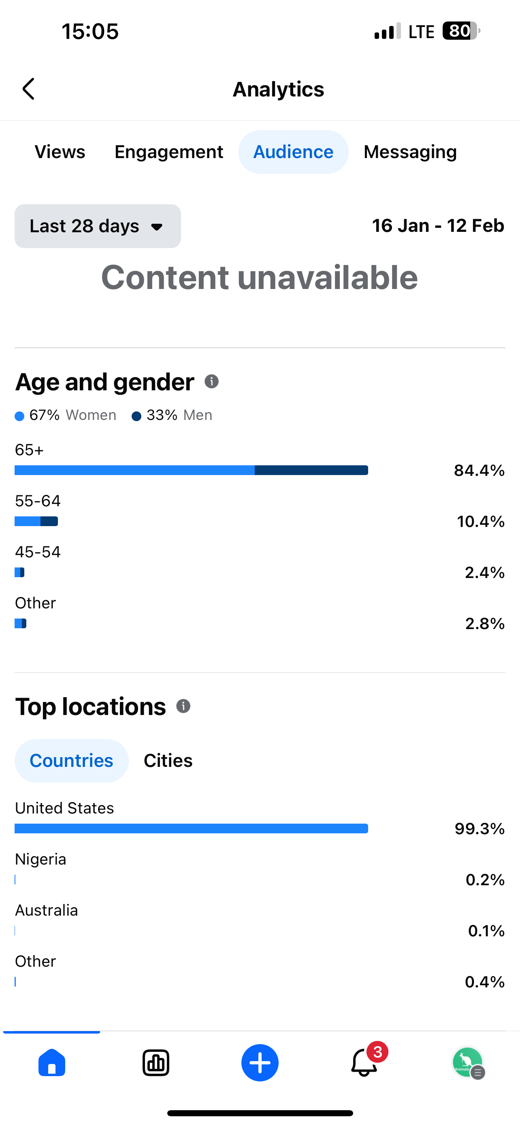
Task: Open the Last 28 days dropdown
Action: point(98,226)
